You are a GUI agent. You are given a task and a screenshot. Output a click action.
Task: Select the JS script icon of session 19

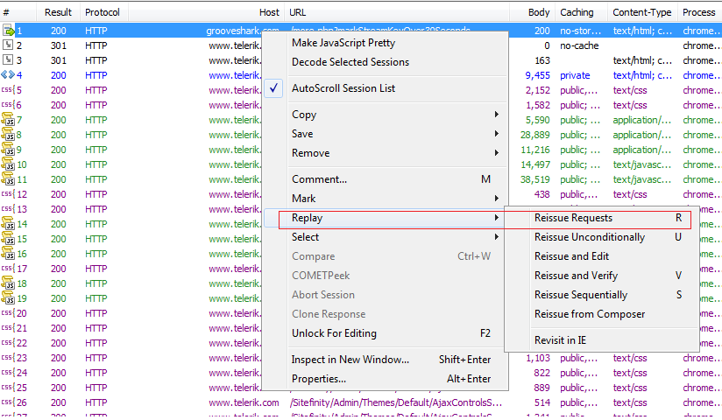8,298
